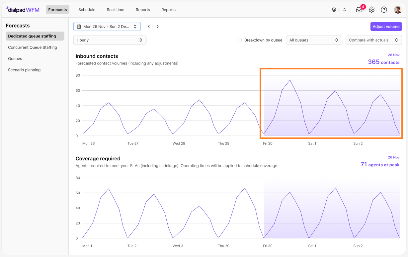Go to the previous week arrow
The width and height of the screenshot is (408, 257).
tap(149, 27)
